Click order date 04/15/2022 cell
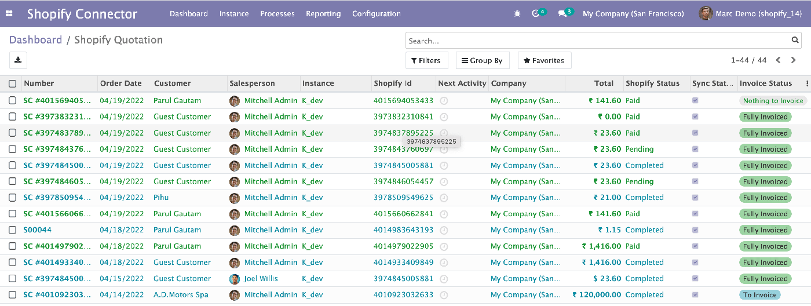Image resolution: width=811 pixels, height=306 pixels. (122, 279)
